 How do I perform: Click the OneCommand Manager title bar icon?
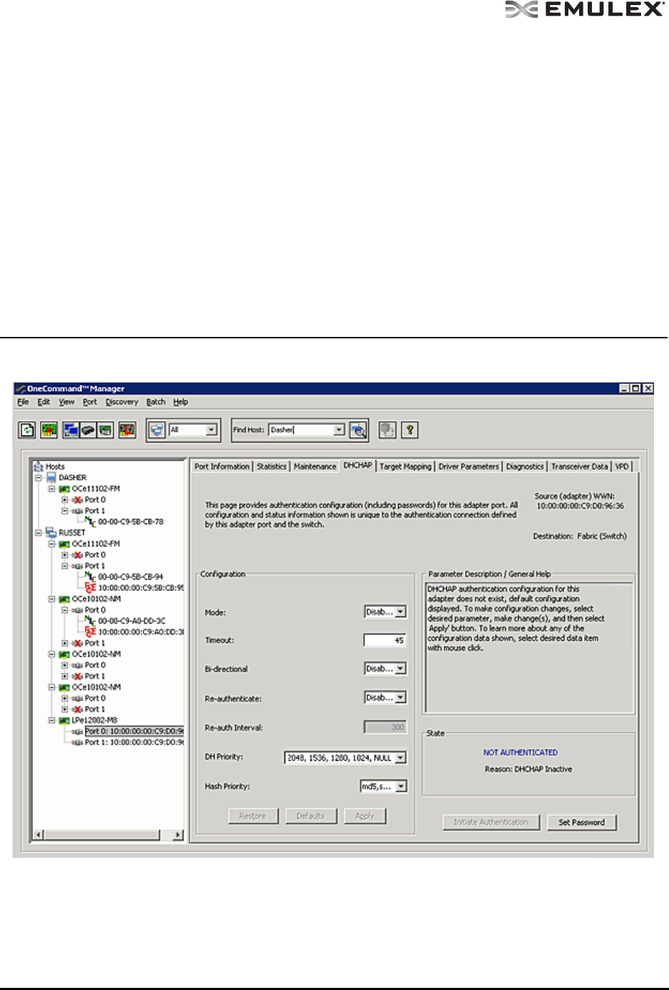click(21, 389)
